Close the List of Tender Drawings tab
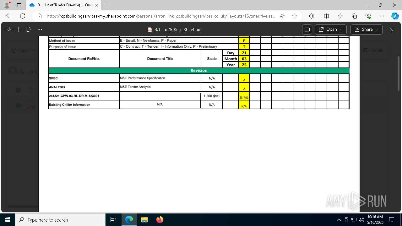Viewport: 402px width, 226px height. coord(96,5)
